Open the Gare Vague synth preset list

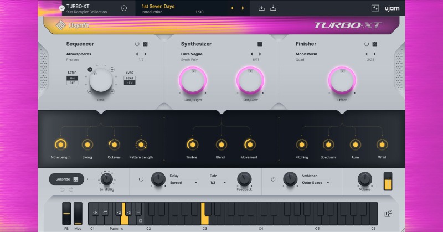[x=192, y=54]
